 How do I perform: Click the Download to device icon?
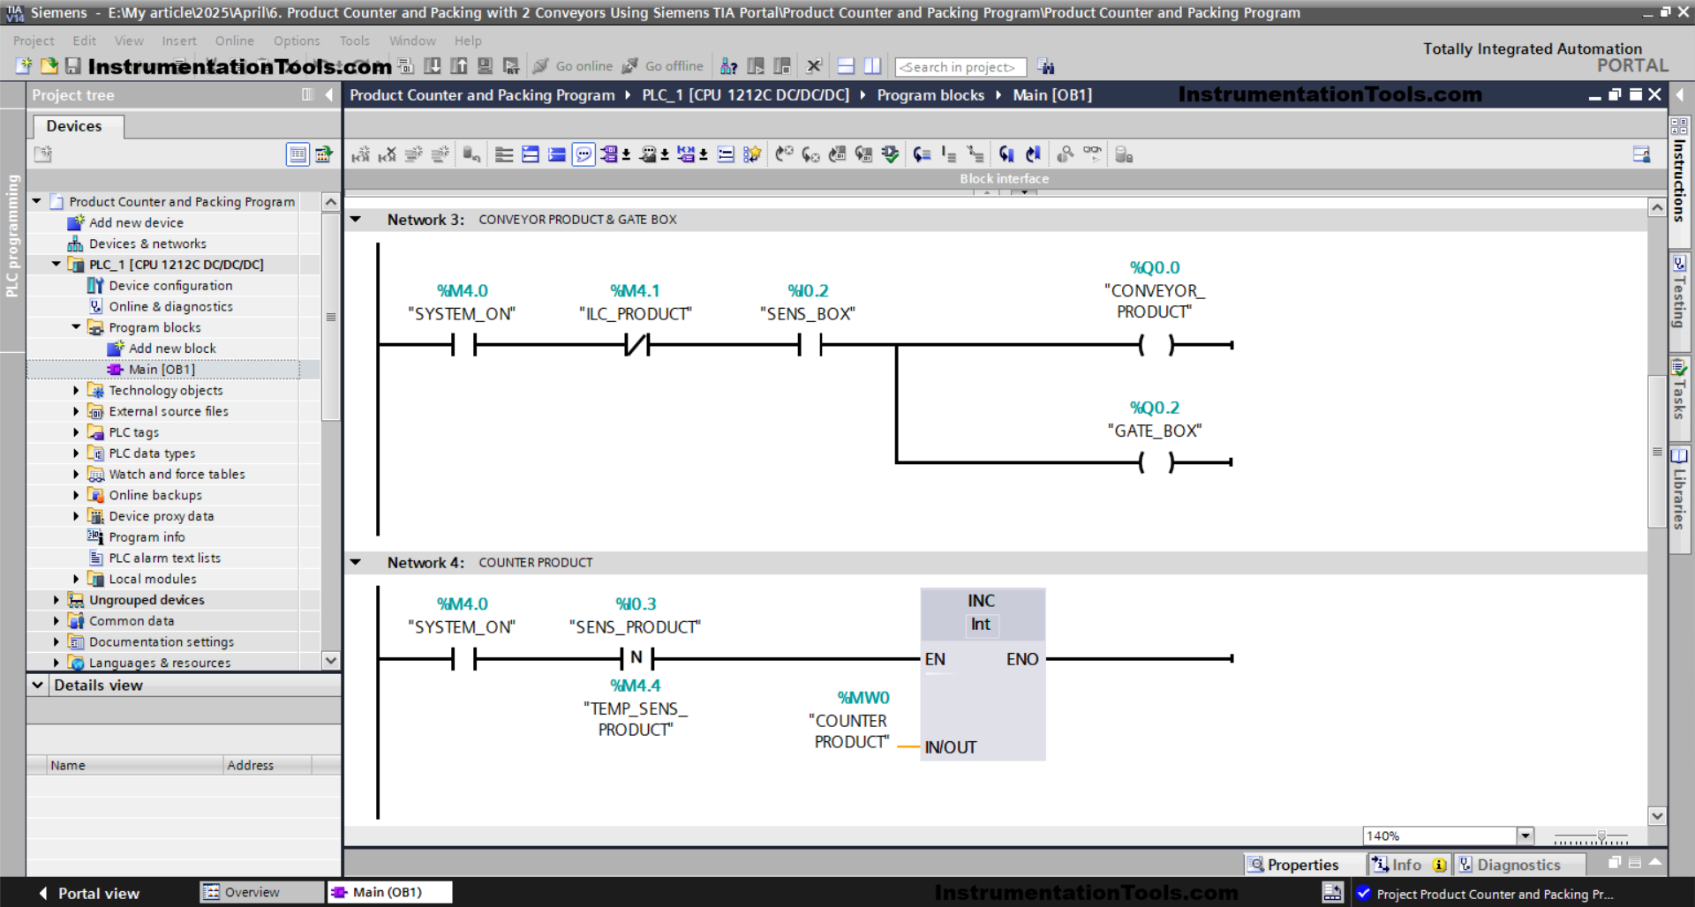click(433, 66)
